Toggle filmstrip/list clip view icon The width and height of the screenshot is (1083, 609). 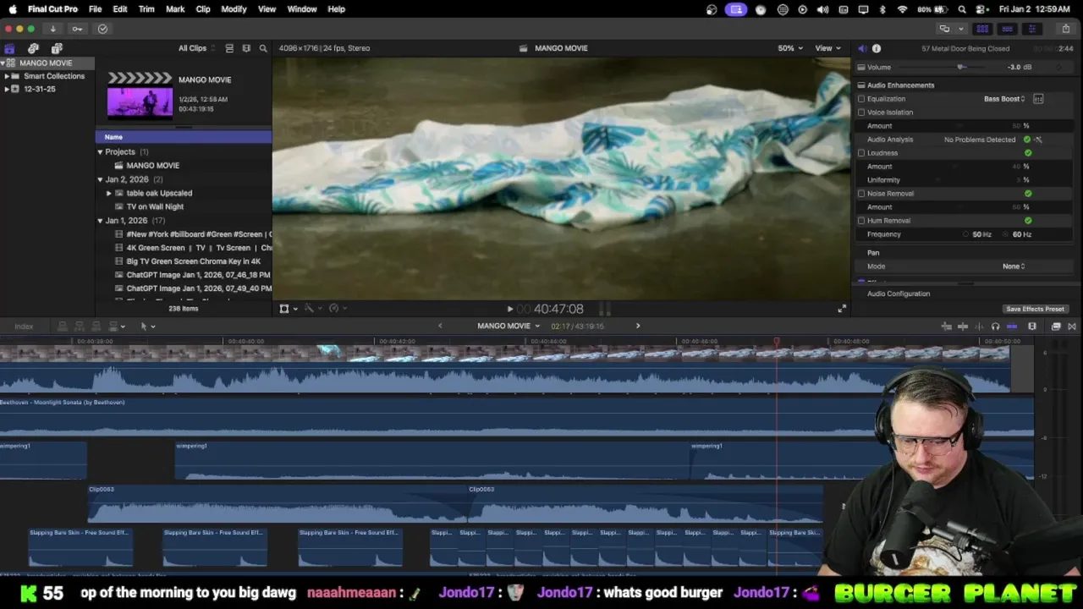pos(229,48)
